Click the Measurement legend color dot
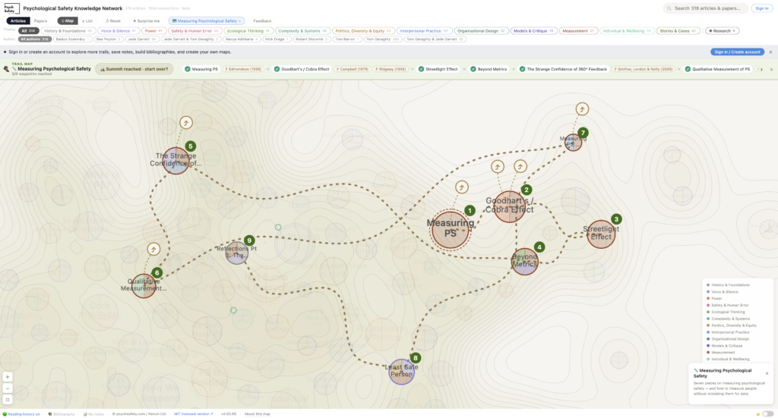The image size is (778, 418). click(x=708, y=352)
